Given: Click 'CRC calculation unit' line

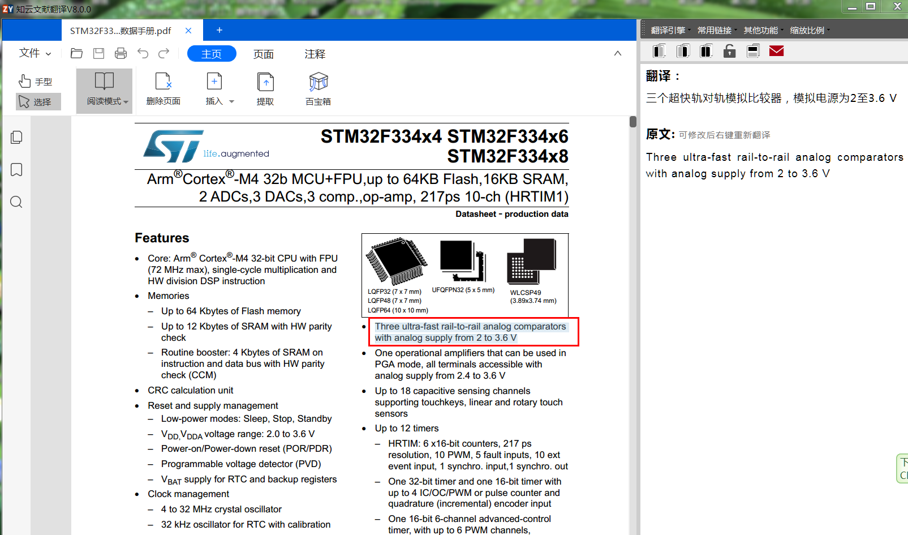Looking at the screenshot, I should [x=191, y=390].
